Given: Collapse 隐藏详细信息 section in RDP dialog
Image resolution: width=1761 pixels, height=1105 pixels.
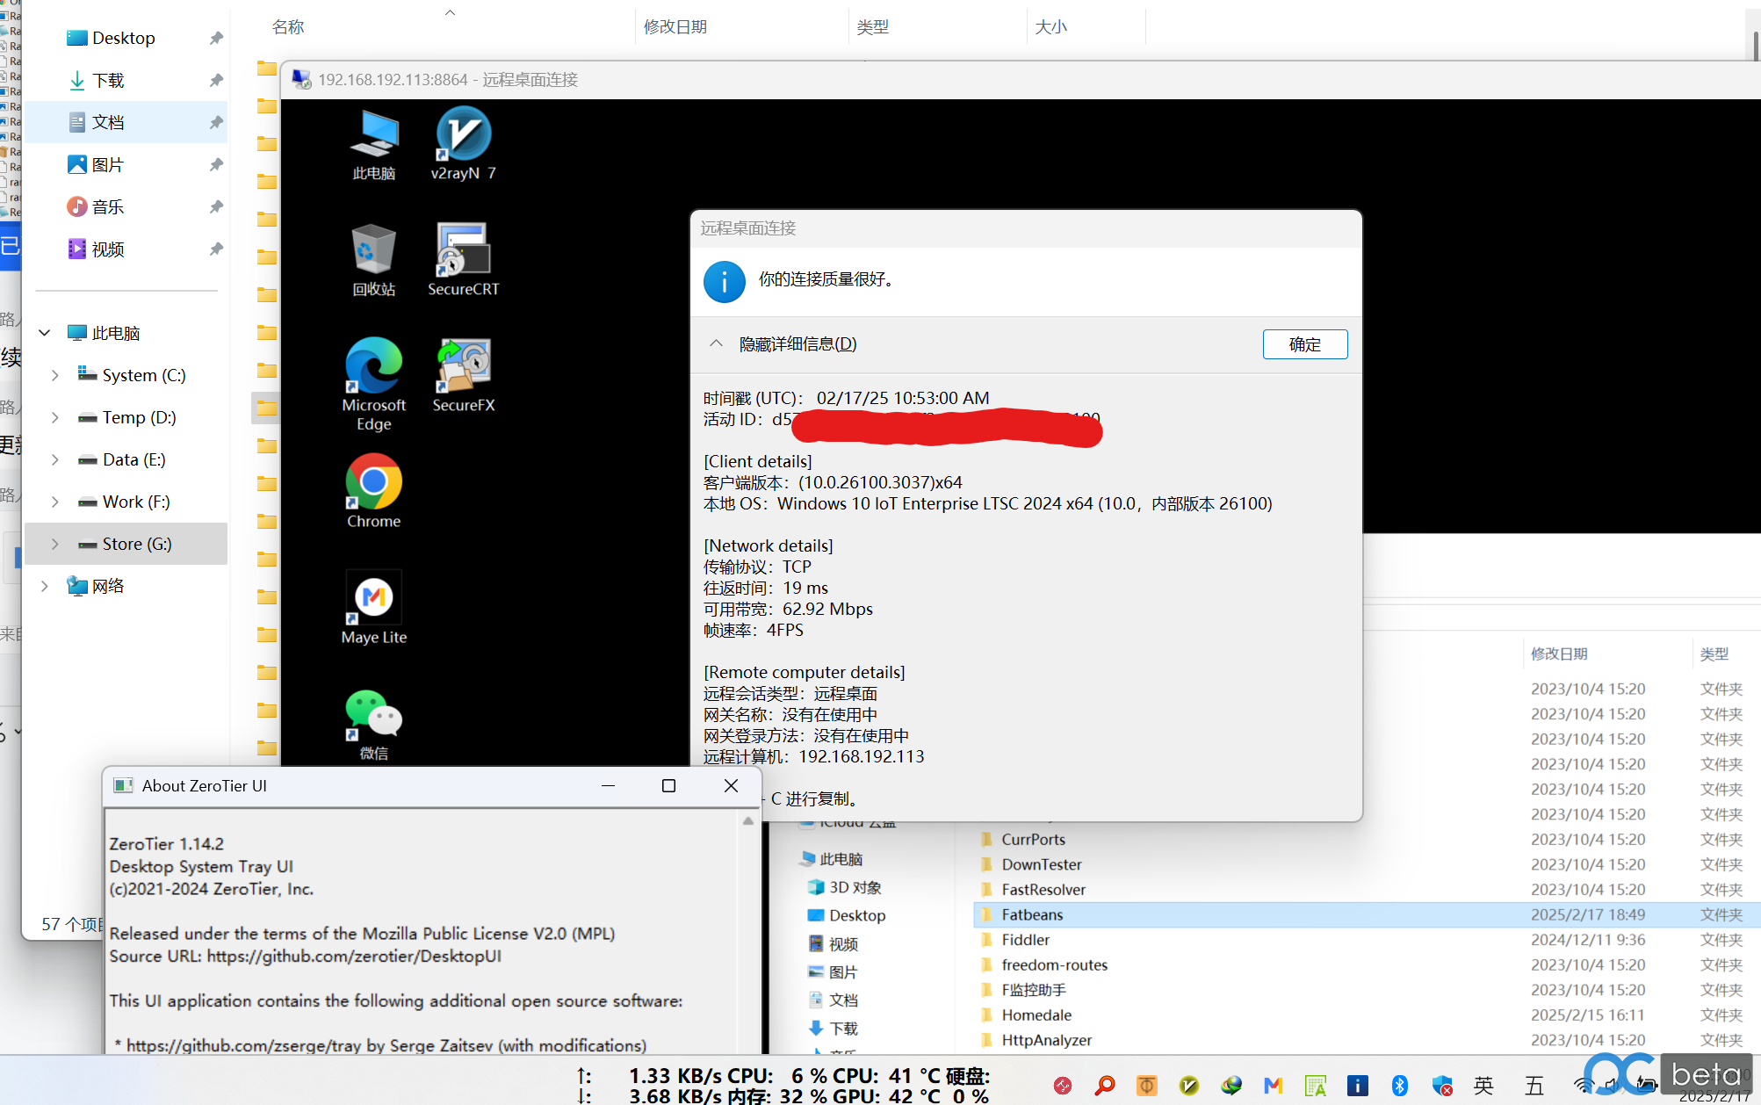Looking at the screenshot, I should click(782, 343).
